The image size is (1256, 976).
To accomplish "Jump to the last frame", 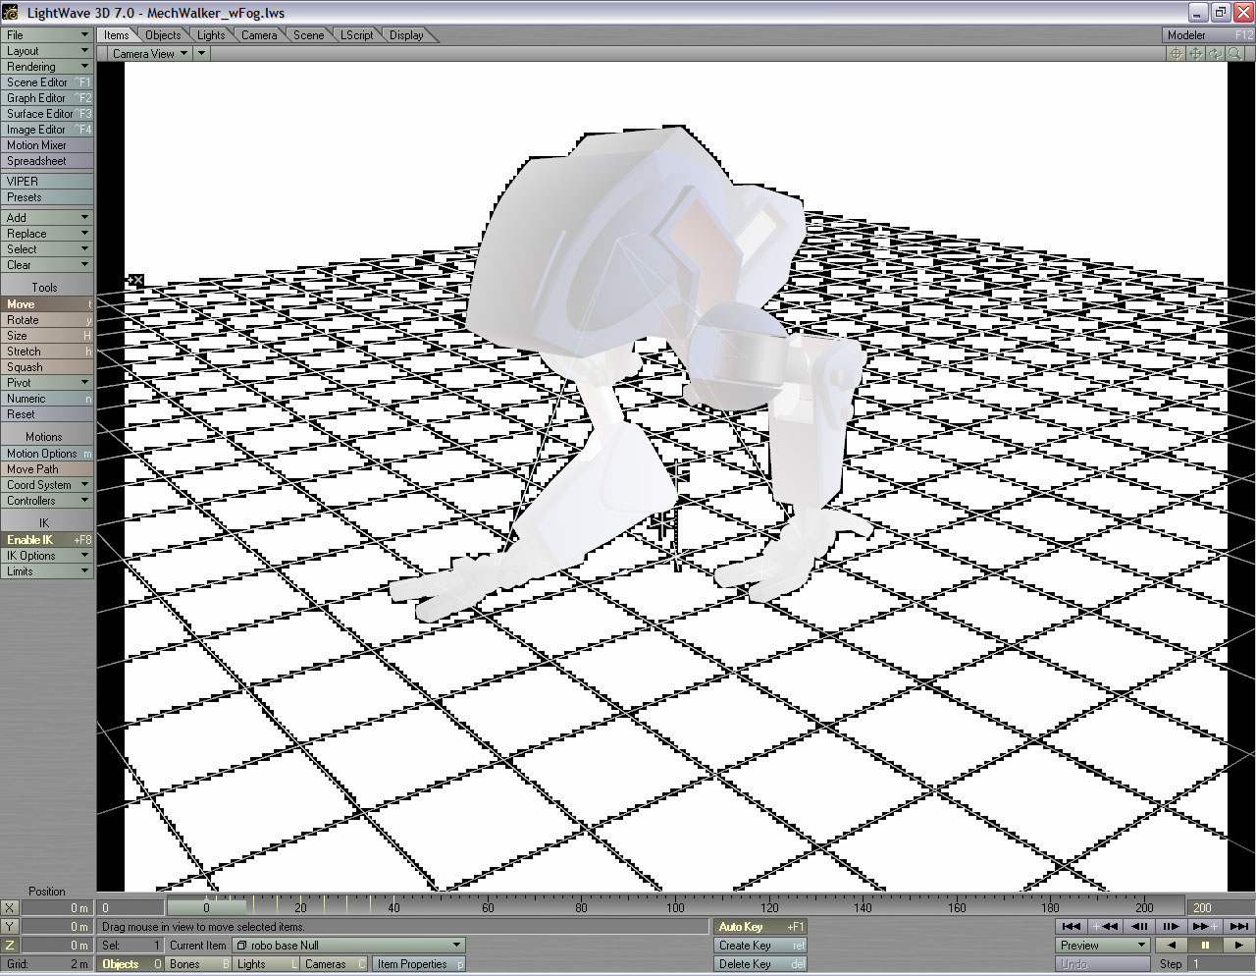I will point(1238,926).
